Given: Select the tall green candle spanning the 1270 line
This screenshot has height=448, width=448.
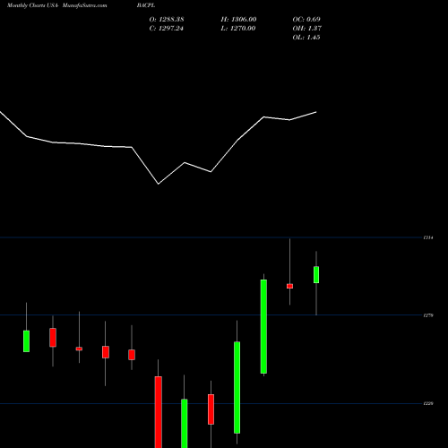Looking at the screenshot, I should pos(263,326).
